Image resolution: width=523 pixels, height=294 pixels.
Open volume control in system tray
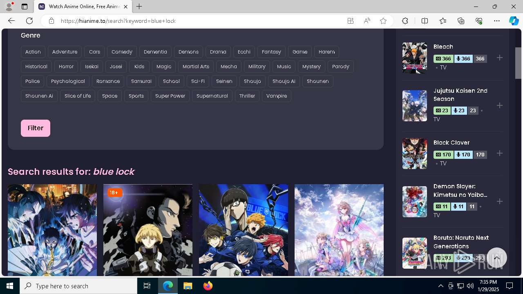coord(470,286)
